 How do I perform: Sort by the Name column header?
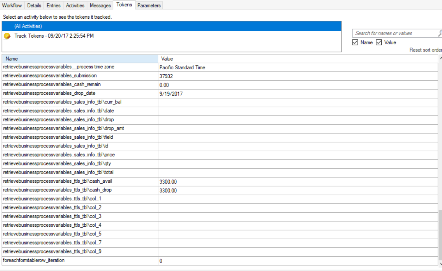80,59
